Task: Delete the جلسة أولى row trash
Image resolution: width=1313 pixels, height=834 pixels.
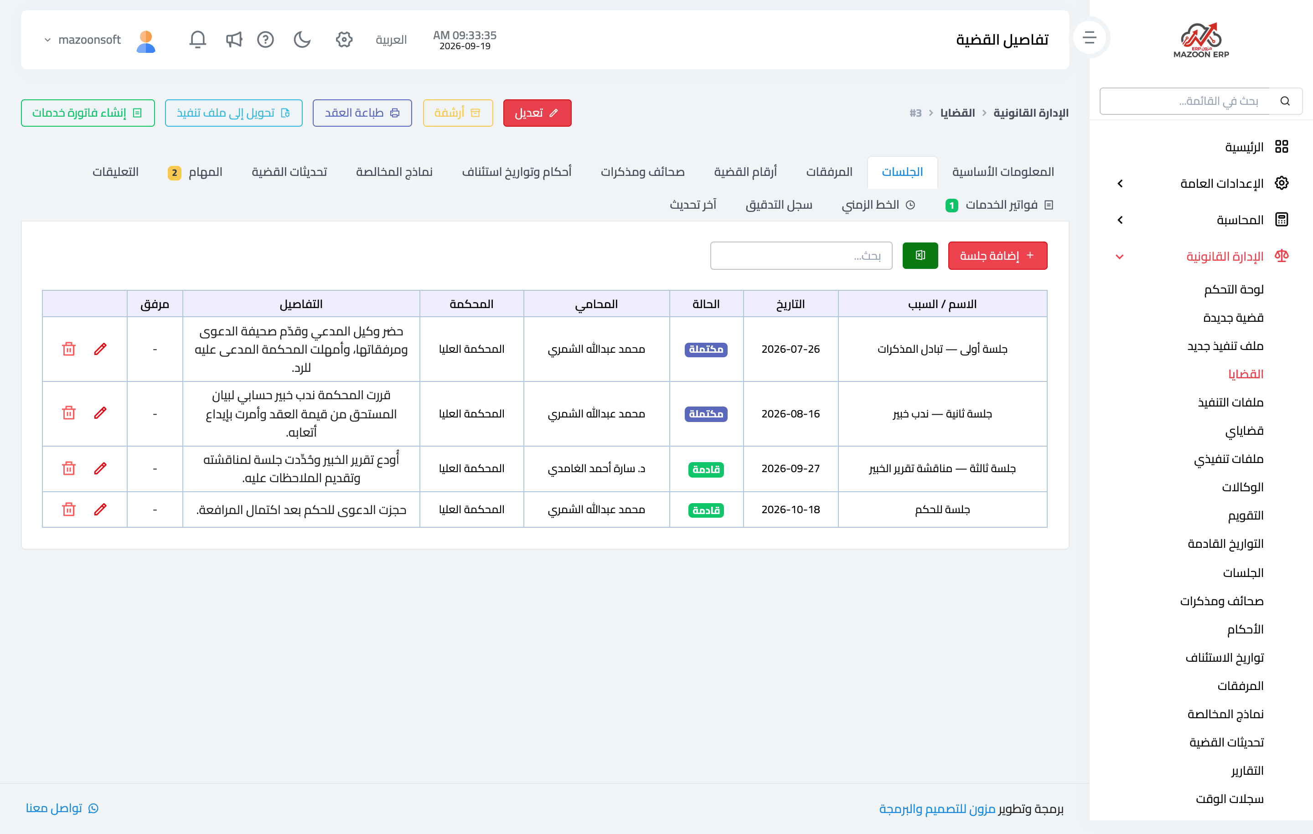Action: click(69, 349)
